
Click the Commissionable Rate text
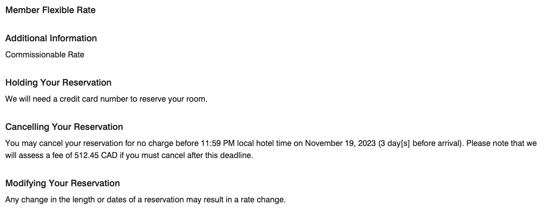pos(45,55)
